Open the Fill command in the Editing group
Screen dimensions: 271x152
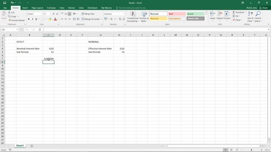[x=236, y=16]
